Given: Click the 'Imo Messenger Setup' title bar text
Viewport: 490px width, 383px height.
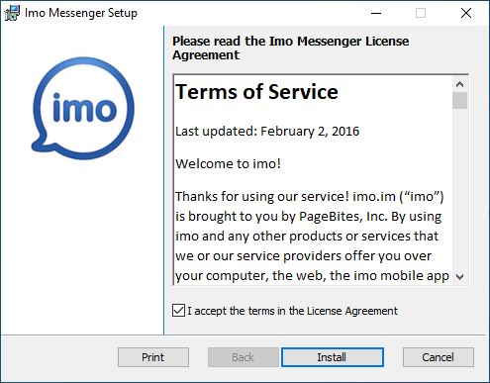Looking at the screenshot, I should coord(81,13).
